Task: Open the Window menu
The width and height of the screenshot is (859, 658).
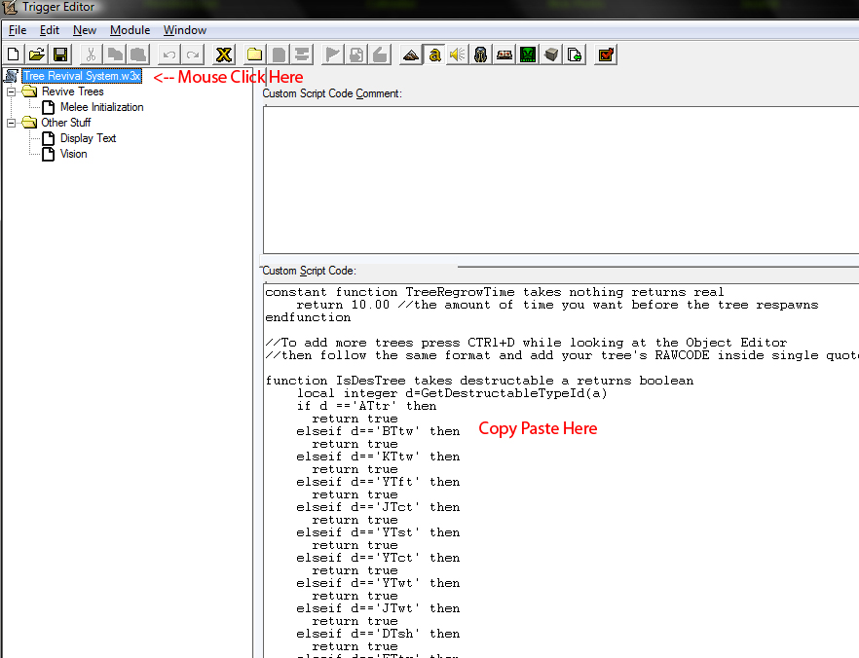Action: [x=185, y=30]
